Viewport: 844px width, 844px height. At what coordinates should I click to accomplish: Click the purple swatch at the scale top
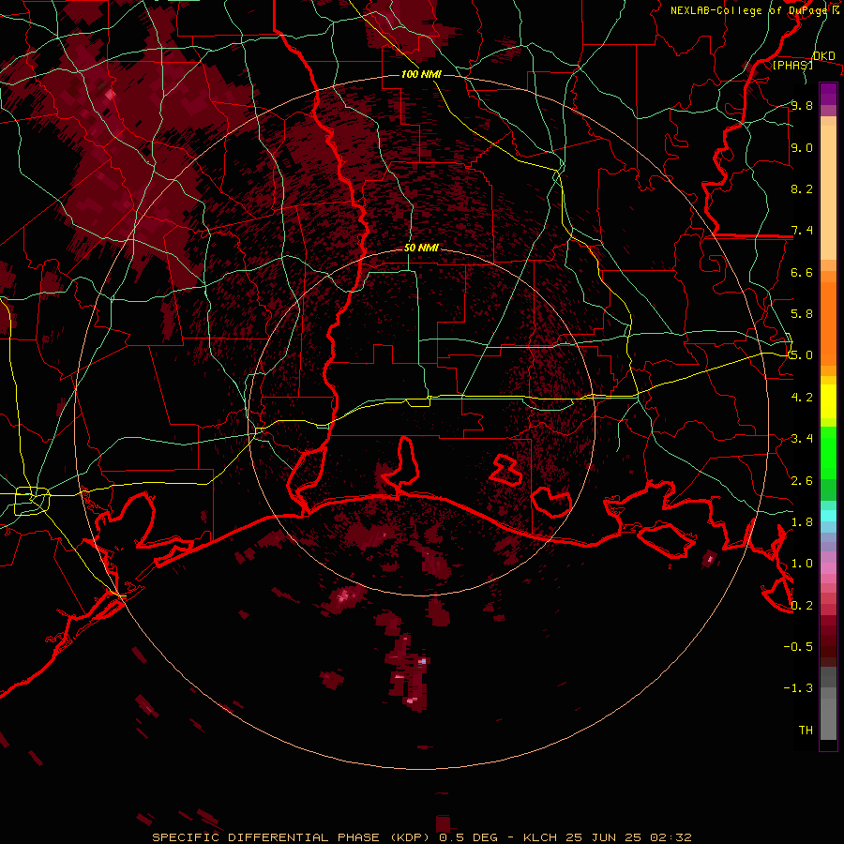[x=828, y=94]
